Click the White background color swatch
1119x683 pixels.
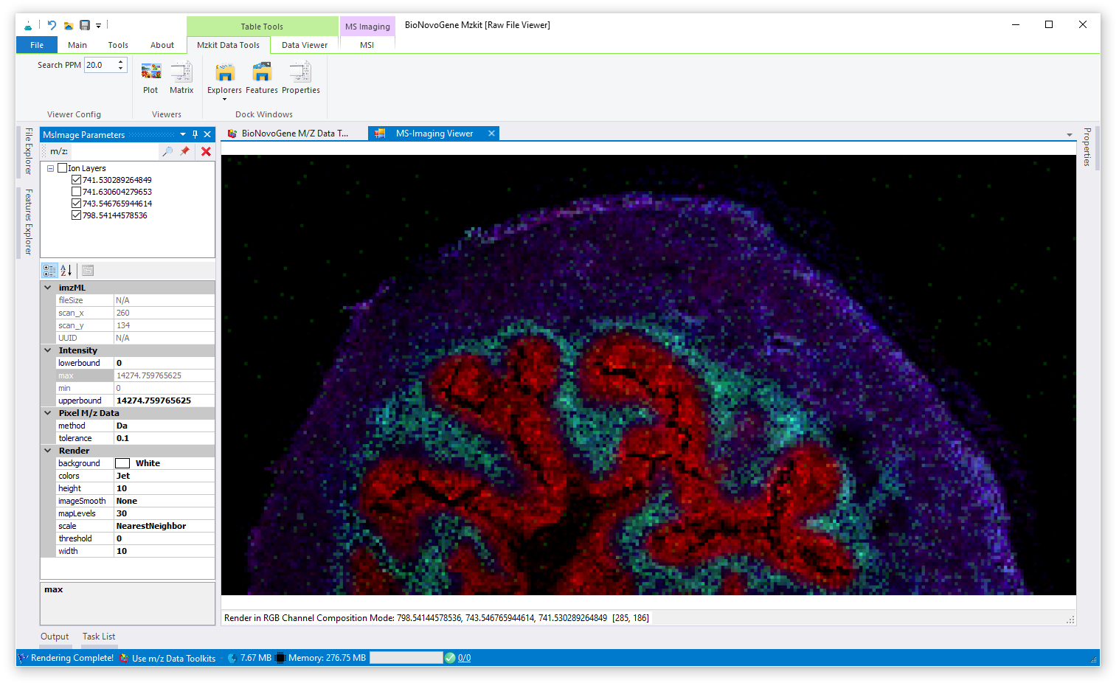click(x=122, y=463)
